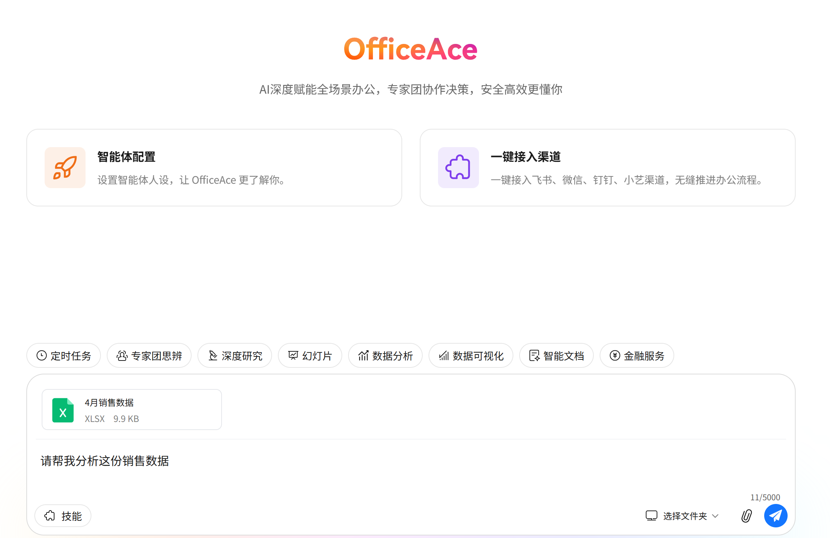
Task: Click the paperclip attach file icon
Action: tap(747, 516)
